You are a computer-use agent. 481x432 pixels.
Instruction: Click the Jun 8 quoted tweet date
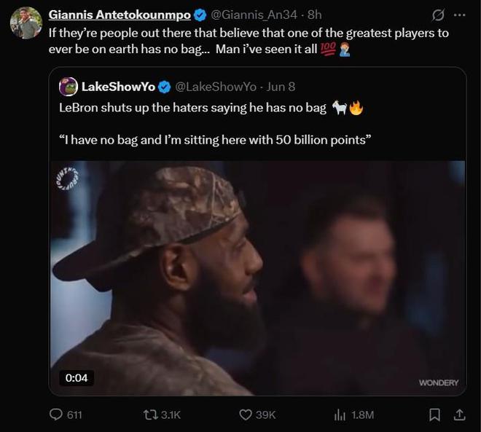tap(281, 86)
